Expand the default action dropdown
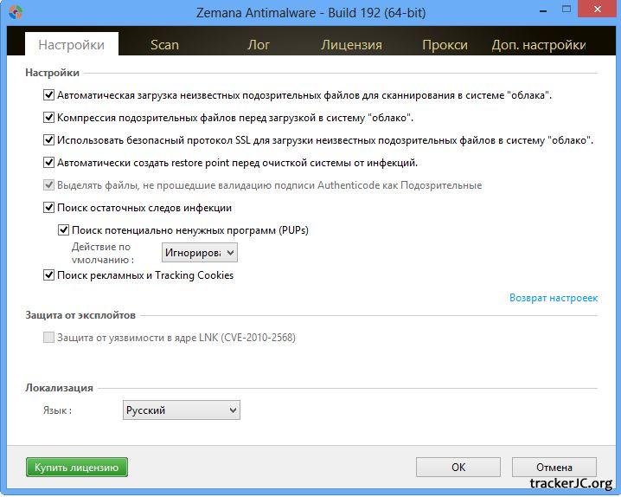Image resolution: width=621 pixels, height=497 pixels. (x=199, y=253)
